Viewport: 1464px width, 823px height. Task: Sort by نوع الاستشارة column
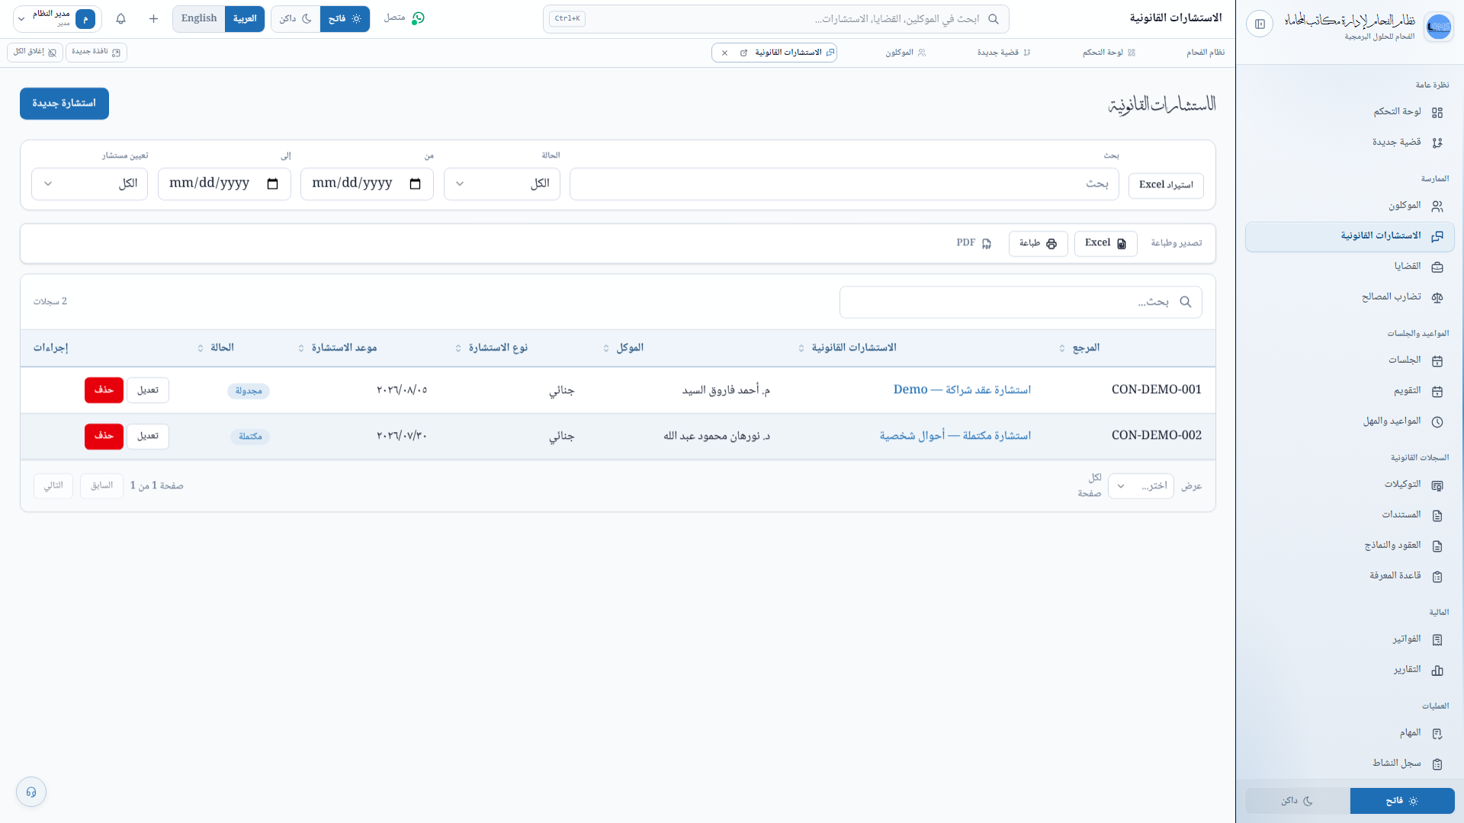[492, 348]
